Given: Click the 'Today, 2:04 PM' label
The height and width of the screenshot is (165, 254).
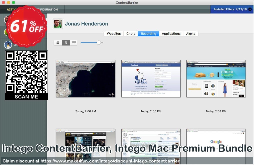Looking at the screenshot, I should (216, 111).
